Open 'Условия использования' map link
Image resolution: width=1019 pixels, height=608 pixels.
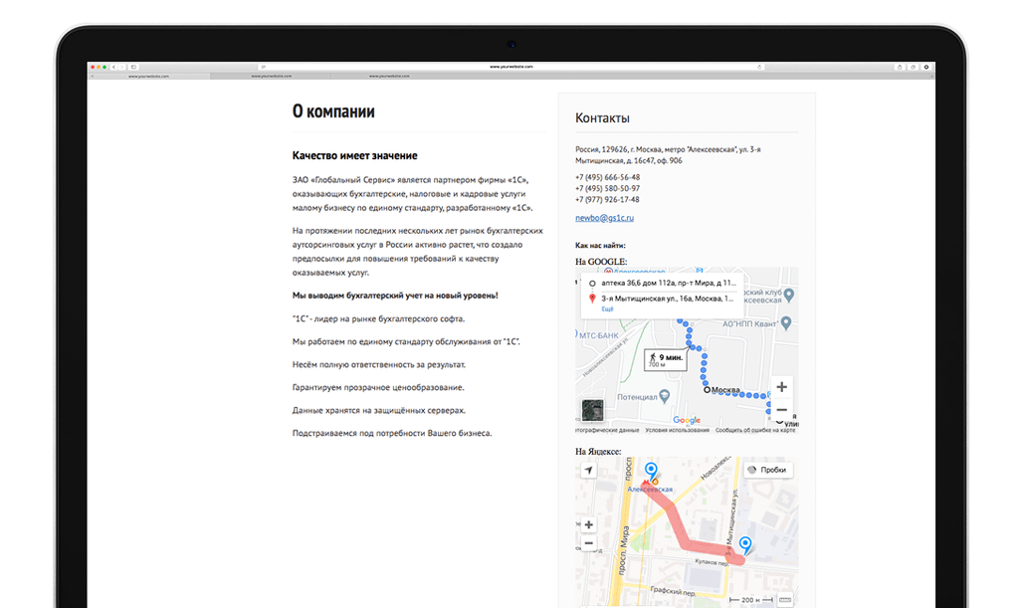(677, 430)
